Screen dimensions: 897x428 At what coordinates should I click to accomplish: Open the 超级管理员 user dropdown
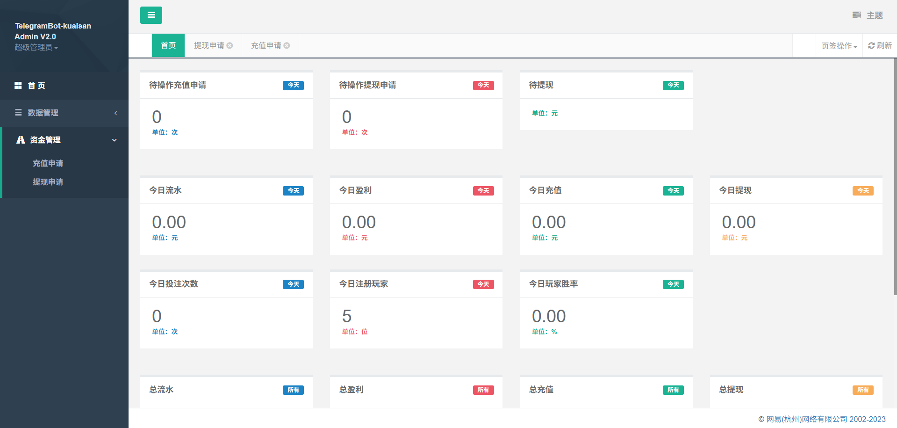point(36,47)
